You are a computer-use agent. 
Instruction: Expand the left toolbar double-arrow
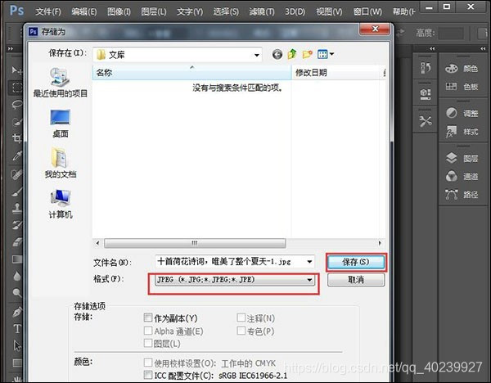tap(11, 48)
